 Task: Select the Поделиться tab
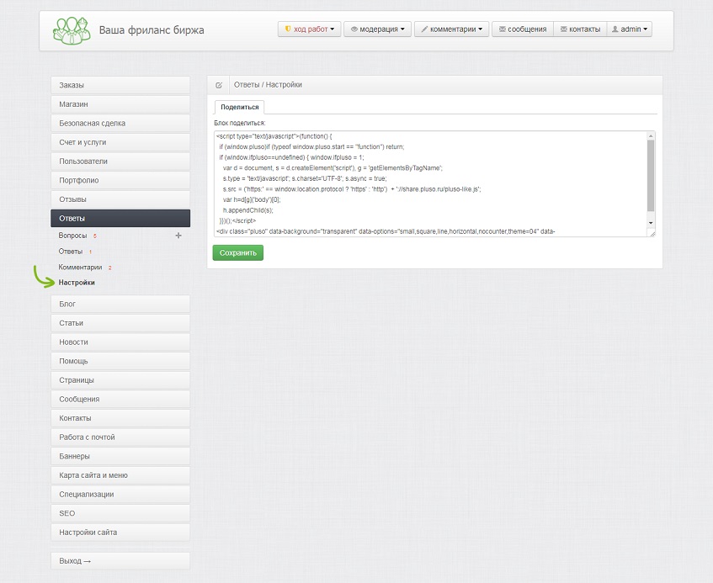(240, 107)
